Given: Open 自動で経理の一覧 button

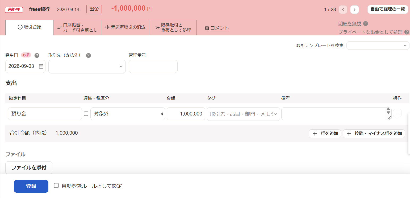Looking at the screenshot, I should click(x=388, y=9).
